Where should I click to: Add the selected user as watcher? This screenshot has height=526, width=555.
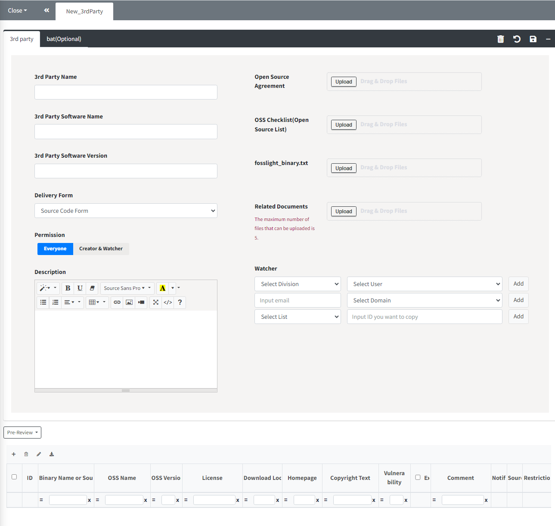tap(518, 284)
